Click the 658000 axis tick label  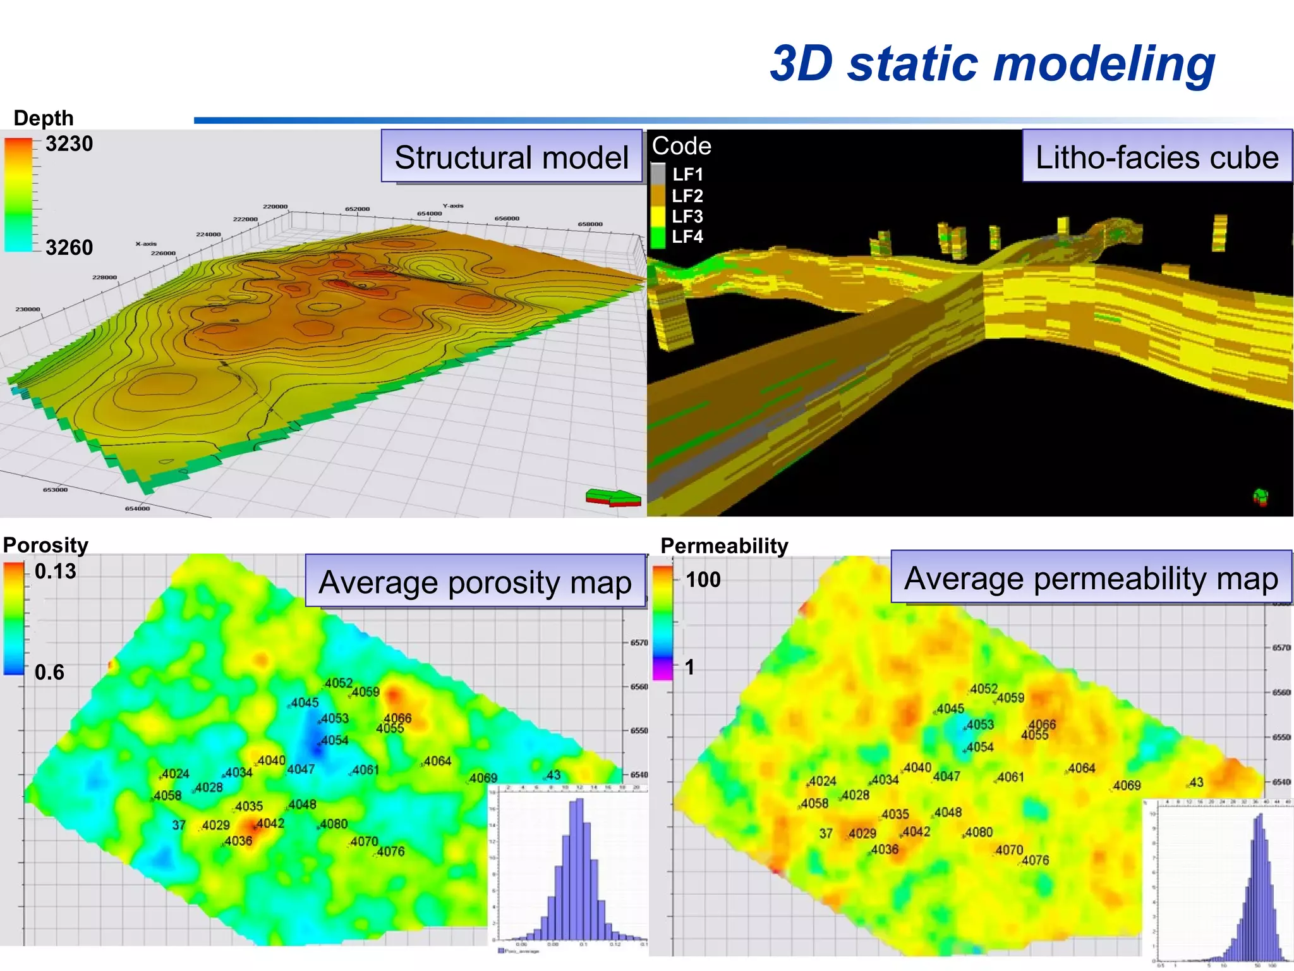click(x=590, y=224)
